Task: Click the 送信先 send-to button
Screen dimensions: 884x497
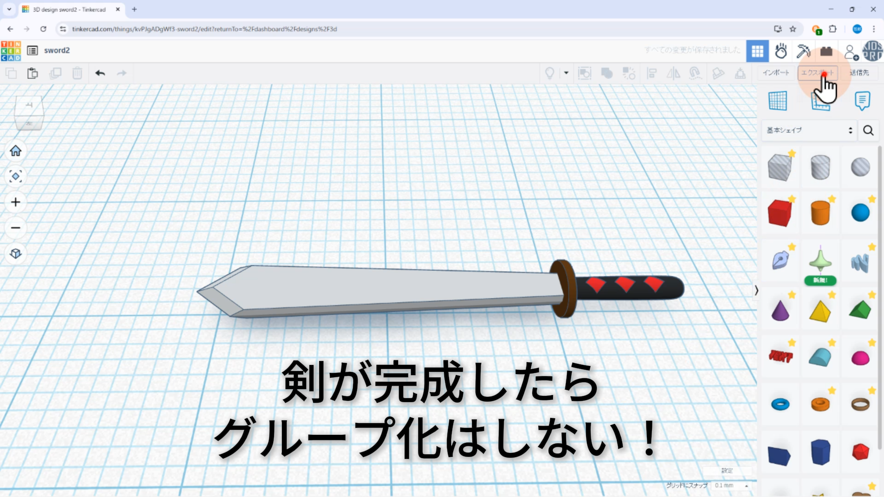Action: pyautogui.click(x=859, y=73)
